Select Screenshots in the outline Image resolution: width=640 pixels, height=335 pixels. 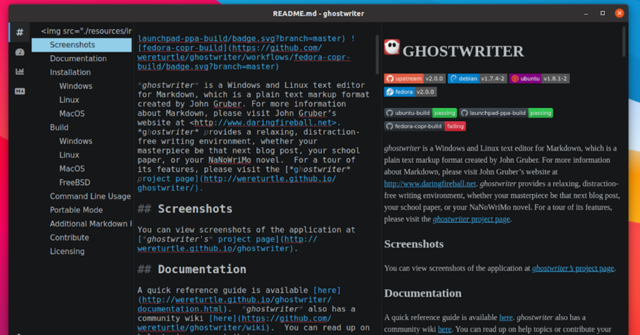pyautogui.click(x=82, y=45)
